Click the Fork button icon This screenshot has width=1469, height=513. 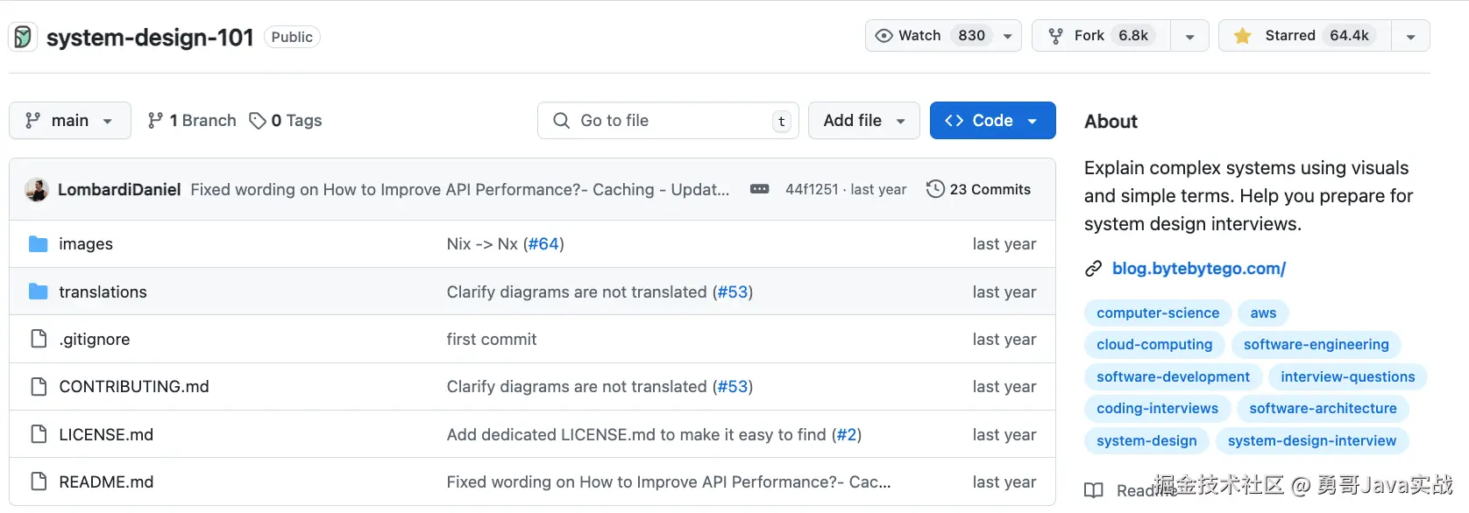click(1056, 36)
